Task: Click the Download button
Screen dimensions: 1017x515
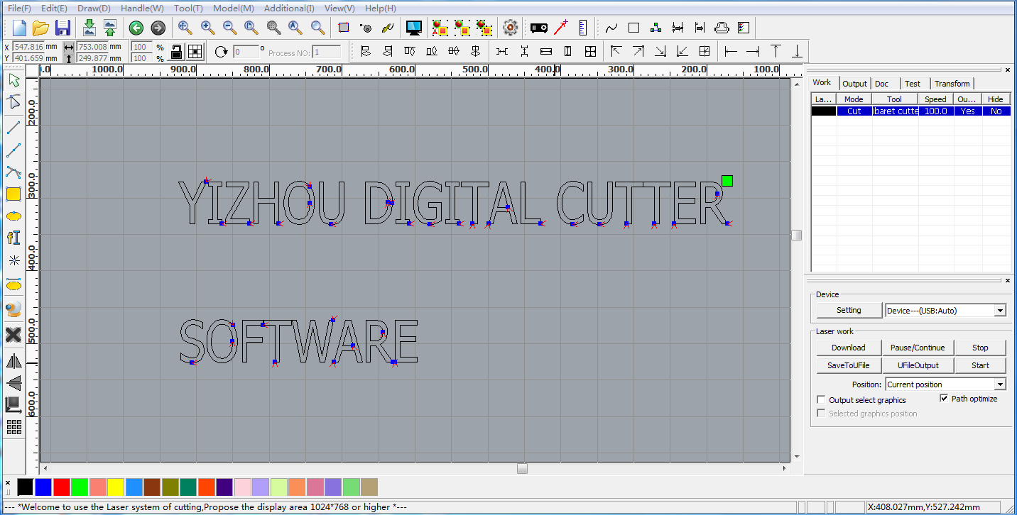Action: click(x=848, y=347)
